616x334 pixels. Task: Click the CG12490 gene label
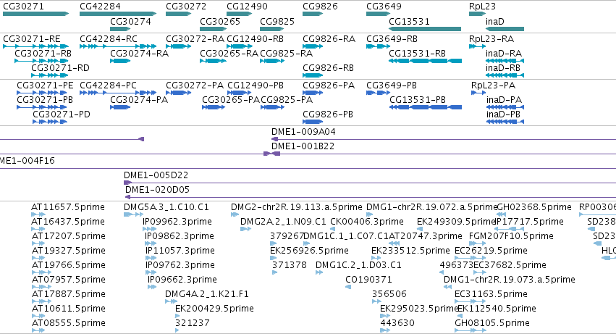point(247,7)
